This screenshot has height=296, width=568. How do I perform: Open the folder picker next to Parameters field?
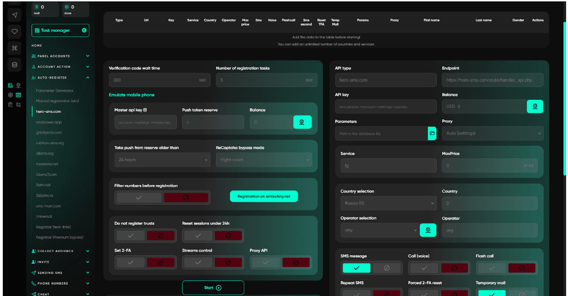pos(433,133)
